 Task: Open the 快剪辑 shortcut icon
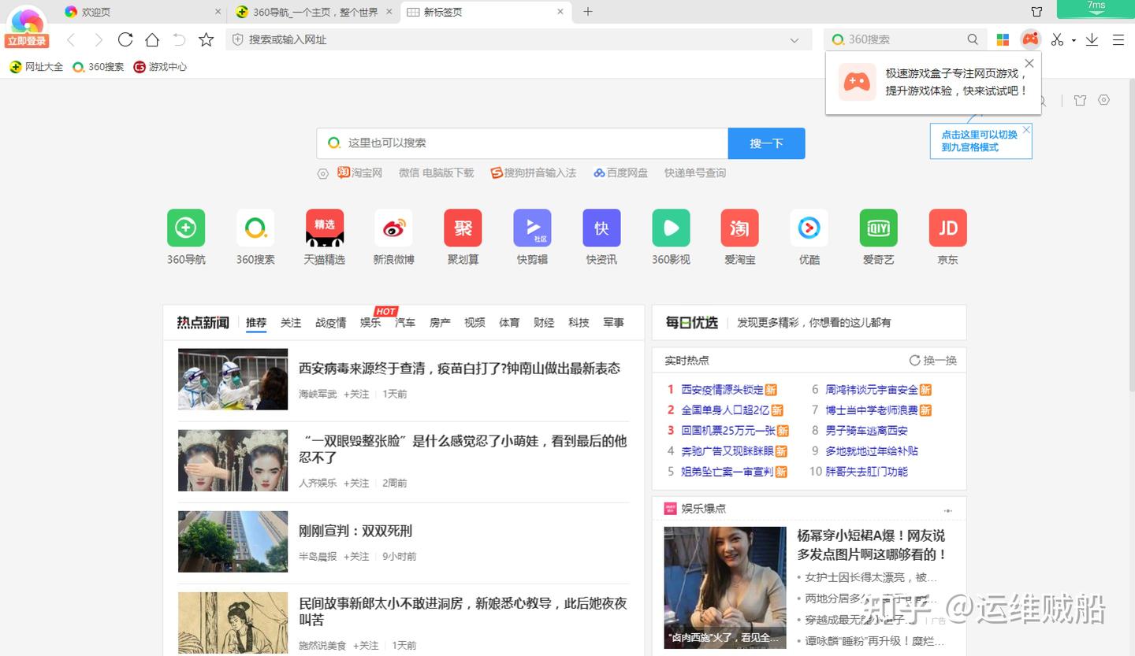click(533, 228)
